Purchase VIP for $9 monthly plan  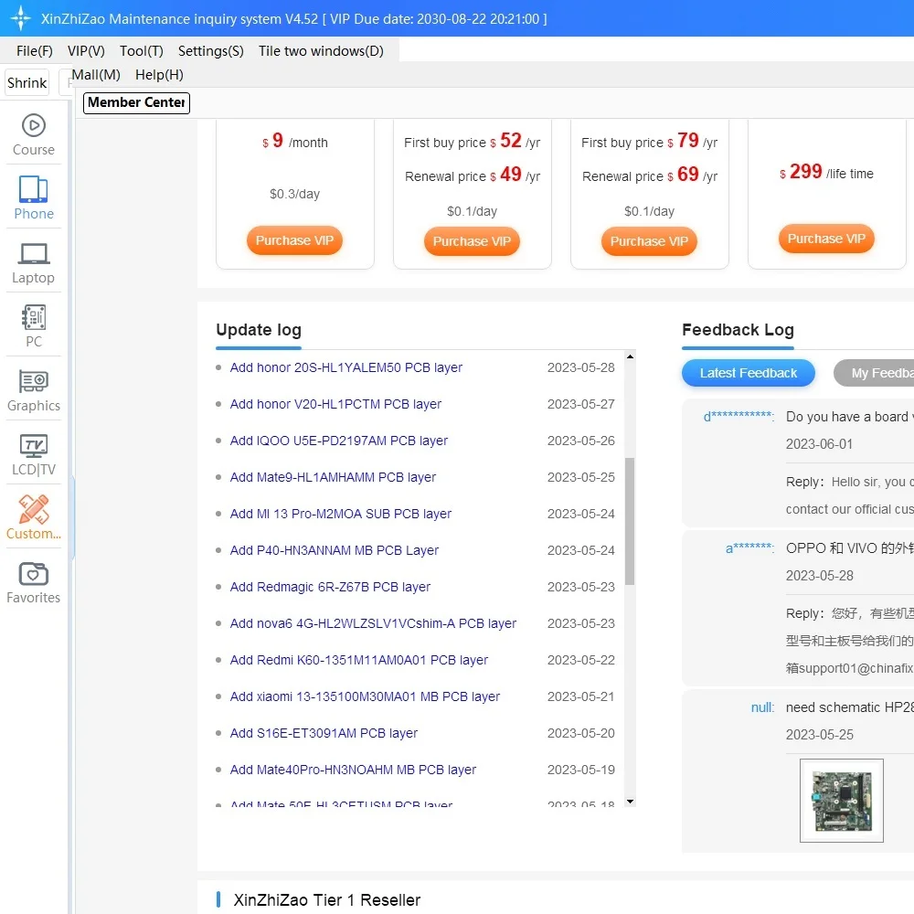pyautogui.click(x=294, y=240)
